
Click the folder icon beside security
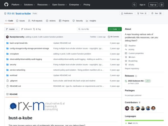pyautogui.click(x=8, y=64)
